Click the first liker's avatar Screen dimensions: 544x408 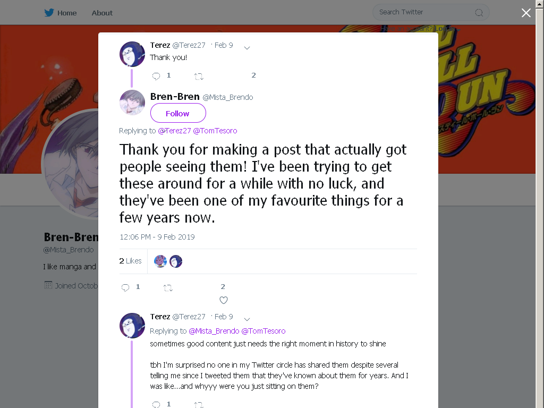[x=160, y=261]
